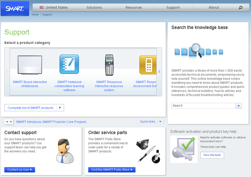The width and height of the screenshot is (251, 177).
Task: Select the SMART Board whiteboard image
Action: [x=30, y=65]
